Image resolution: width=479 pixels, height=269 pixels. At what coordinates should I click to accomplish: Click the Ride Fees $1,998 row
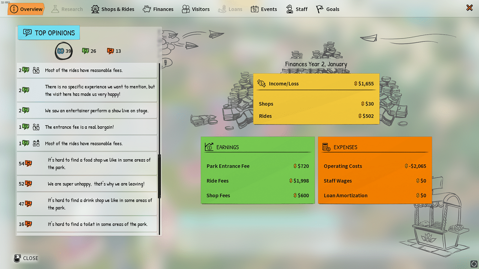(x=258, y=181)
